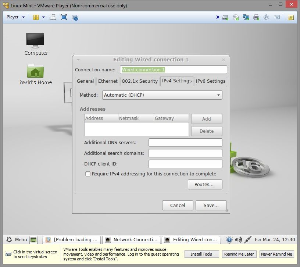Screen dimensions: 300x267
Task: Open the Linux Mint Menu
Action: coord(17,240)
